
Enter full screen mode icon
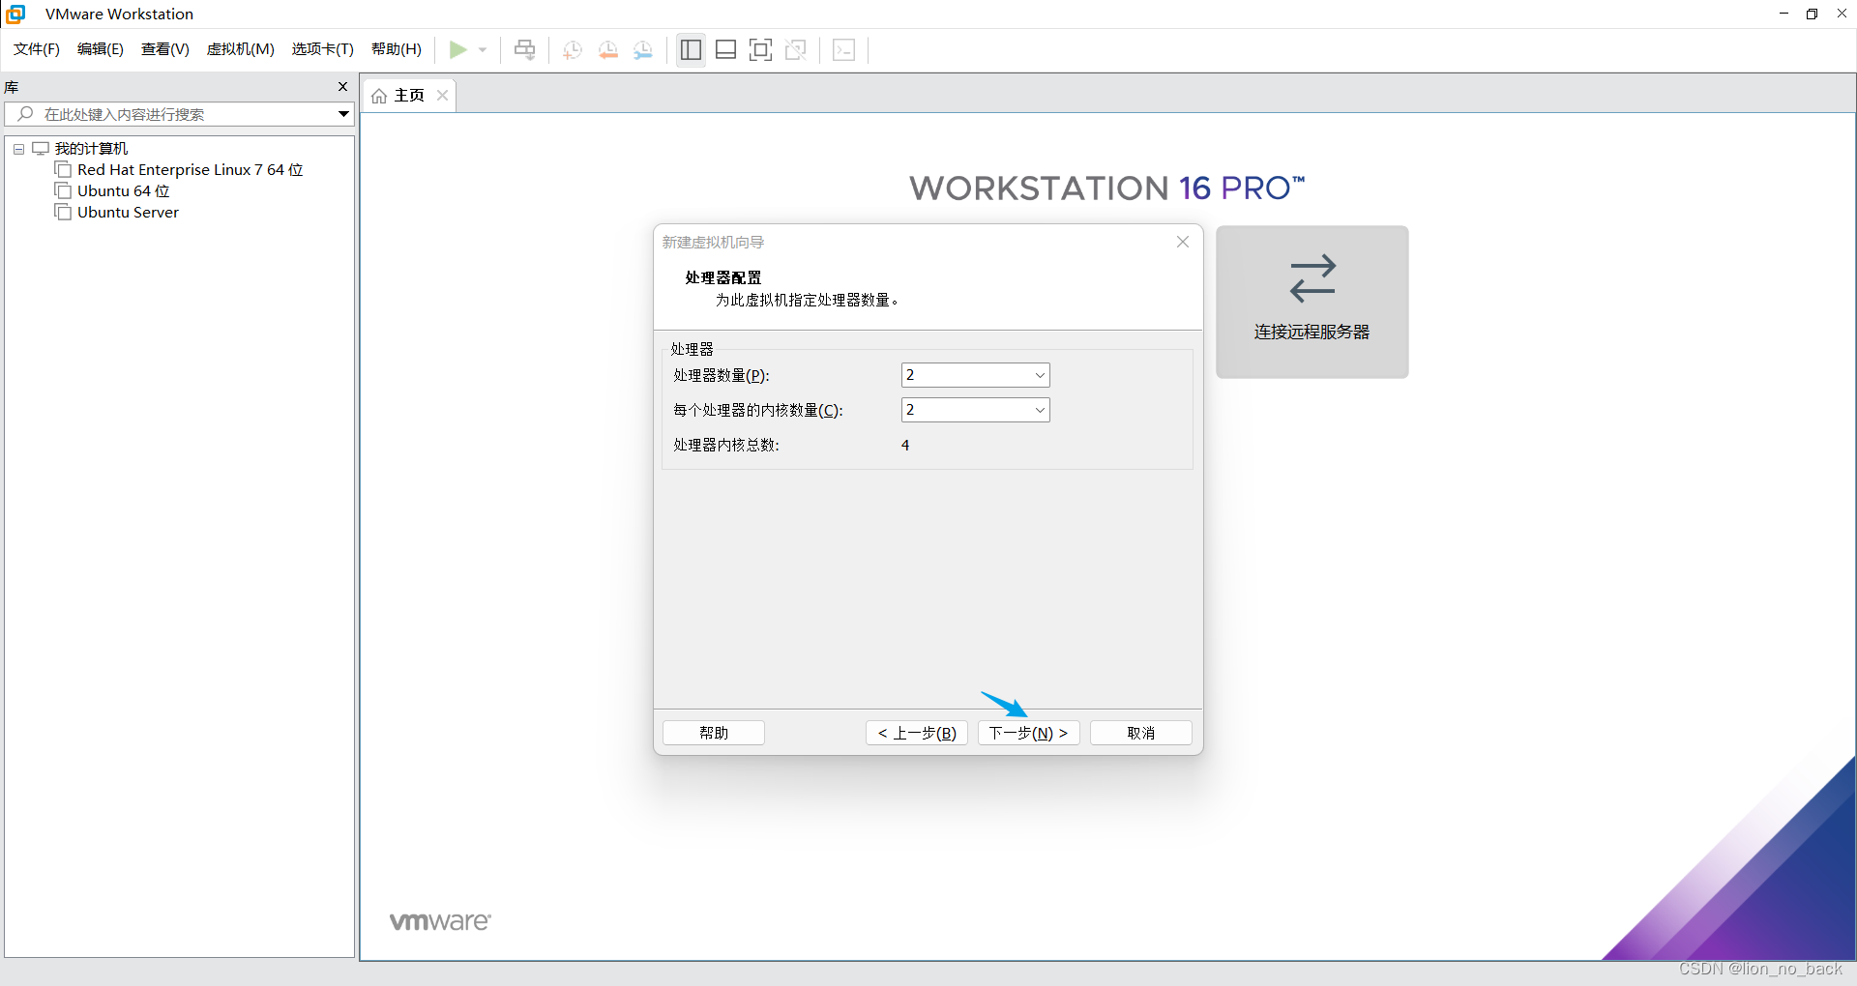point(761,49)
